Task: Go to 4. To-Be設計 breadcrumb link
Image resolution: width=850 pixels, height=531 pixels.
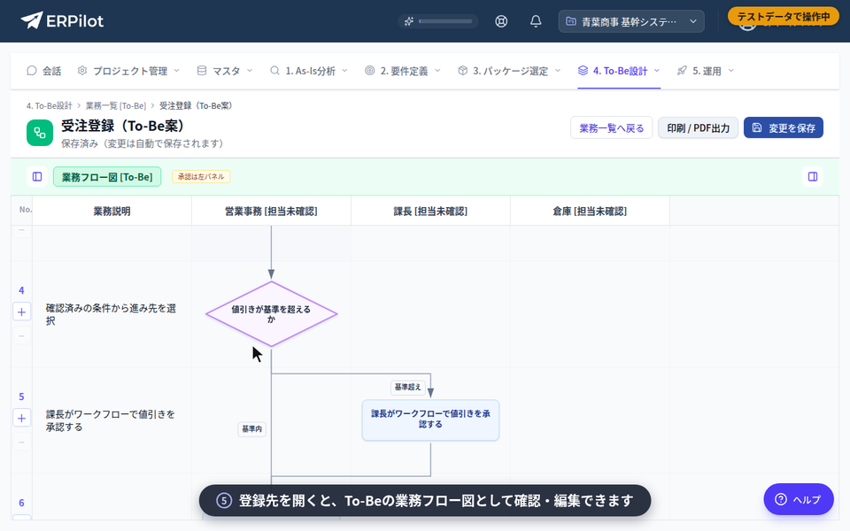Action: [50, 105]
